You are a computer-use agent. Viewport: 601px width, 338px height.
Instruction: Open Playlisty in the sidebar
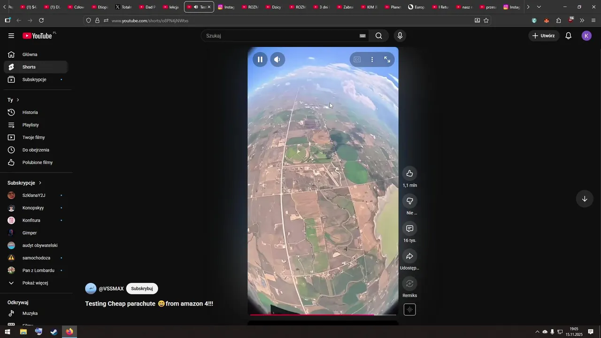(36, 125)
